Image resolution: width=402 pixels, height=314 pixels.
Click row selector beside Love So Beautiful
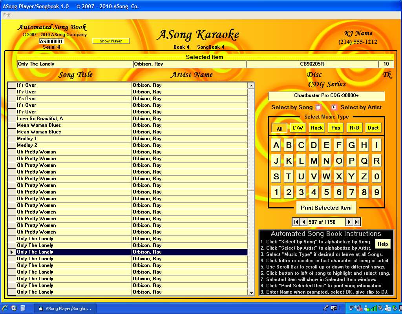click(12, 119)
